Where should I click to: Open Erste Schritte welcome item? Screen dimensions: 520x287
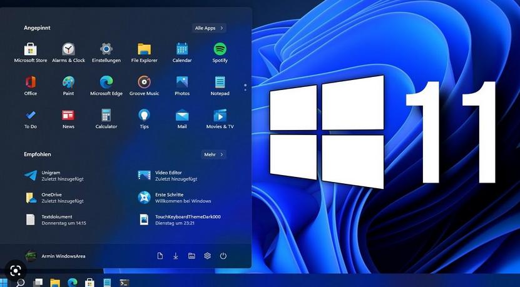175,198
